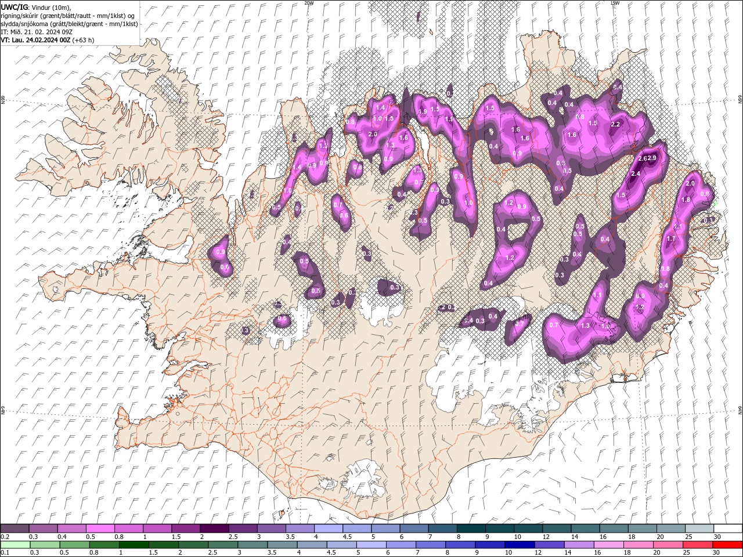This screenshot has width=743, height=557.
Task: Click the "20W" longitude label
Action: pos(309,3)
